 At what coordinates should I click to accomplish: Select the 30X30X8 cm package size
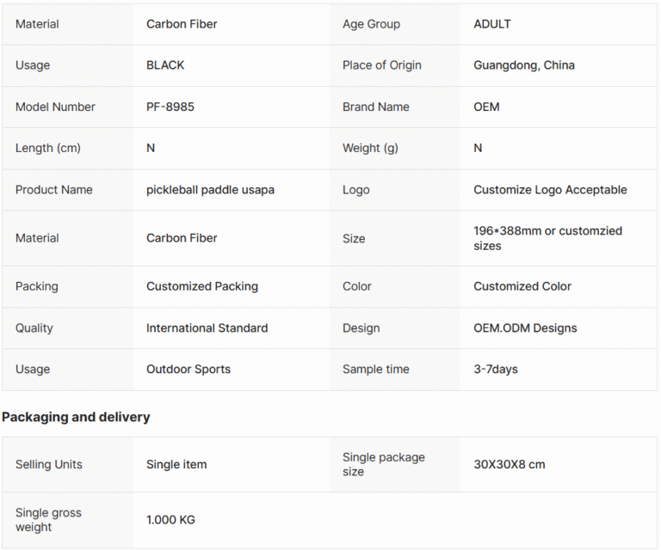pyautogui.click(x=510, y=464)
